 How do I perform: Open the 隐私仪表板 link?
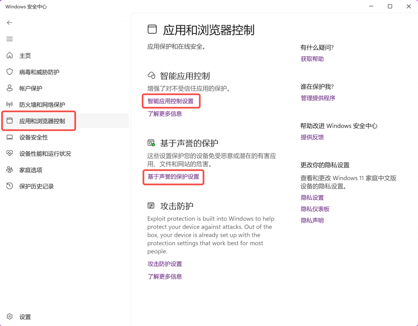pos(315,209)
